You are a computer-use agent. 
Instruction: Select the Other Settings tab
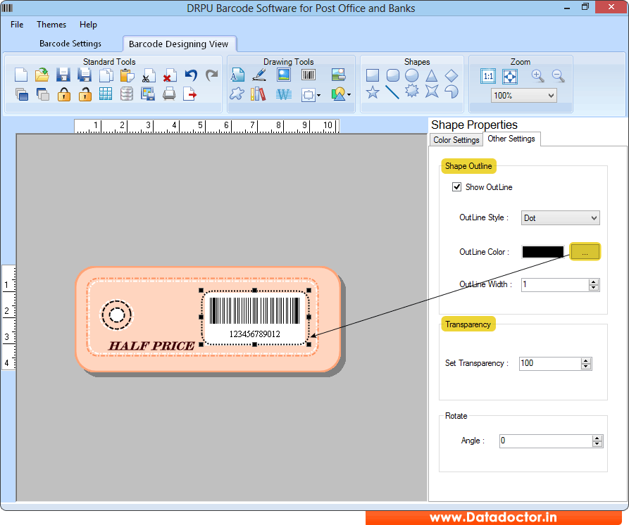tap(511, 139)
